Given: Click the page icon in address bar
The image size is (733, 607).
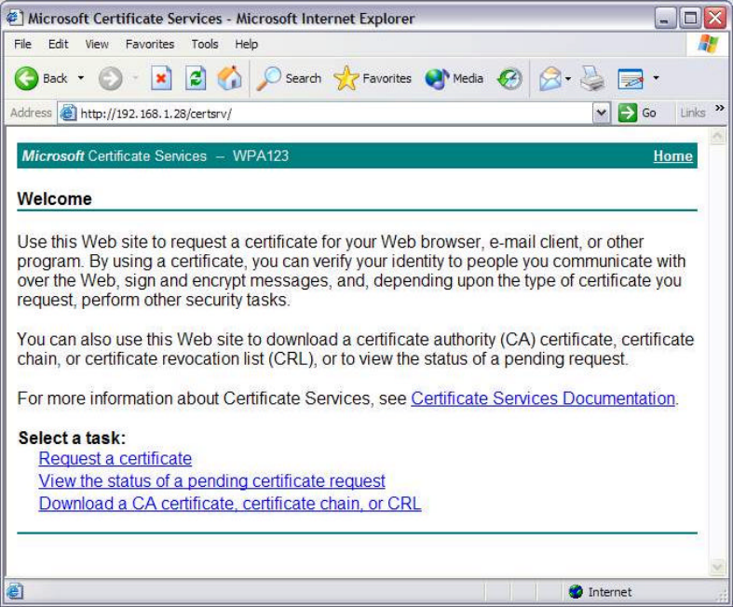Looking at the screenshot, I should coord(68,113).
